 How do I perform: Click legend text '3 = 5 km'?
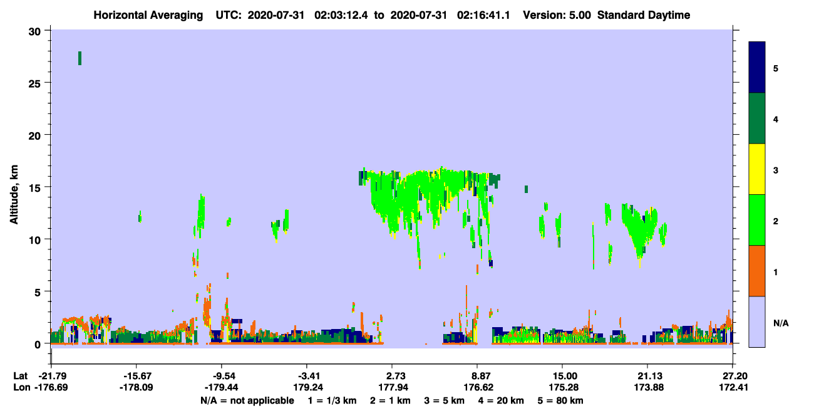coord(444,400)
